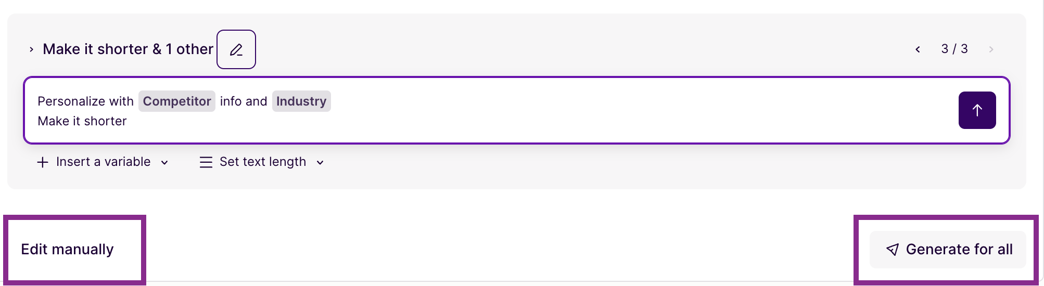Click the Generate for all button
Image resolution: width=1044 pixels, height=286 pixels.
click(x=948, y=250)
